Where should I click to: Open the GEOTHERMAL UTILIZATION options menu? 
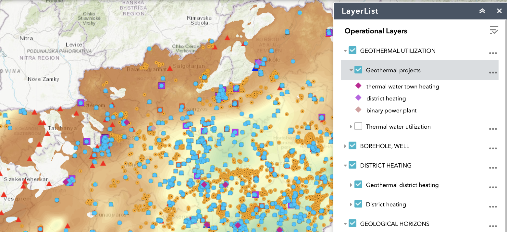tap(493, 53)
